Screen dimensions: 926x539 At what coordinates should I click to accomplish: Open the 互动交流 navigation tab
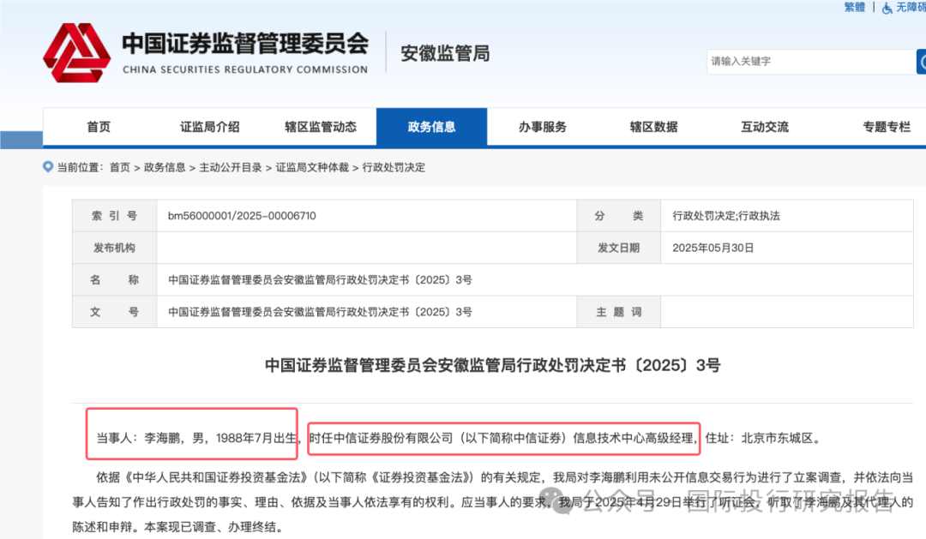(x=765, y=126)
